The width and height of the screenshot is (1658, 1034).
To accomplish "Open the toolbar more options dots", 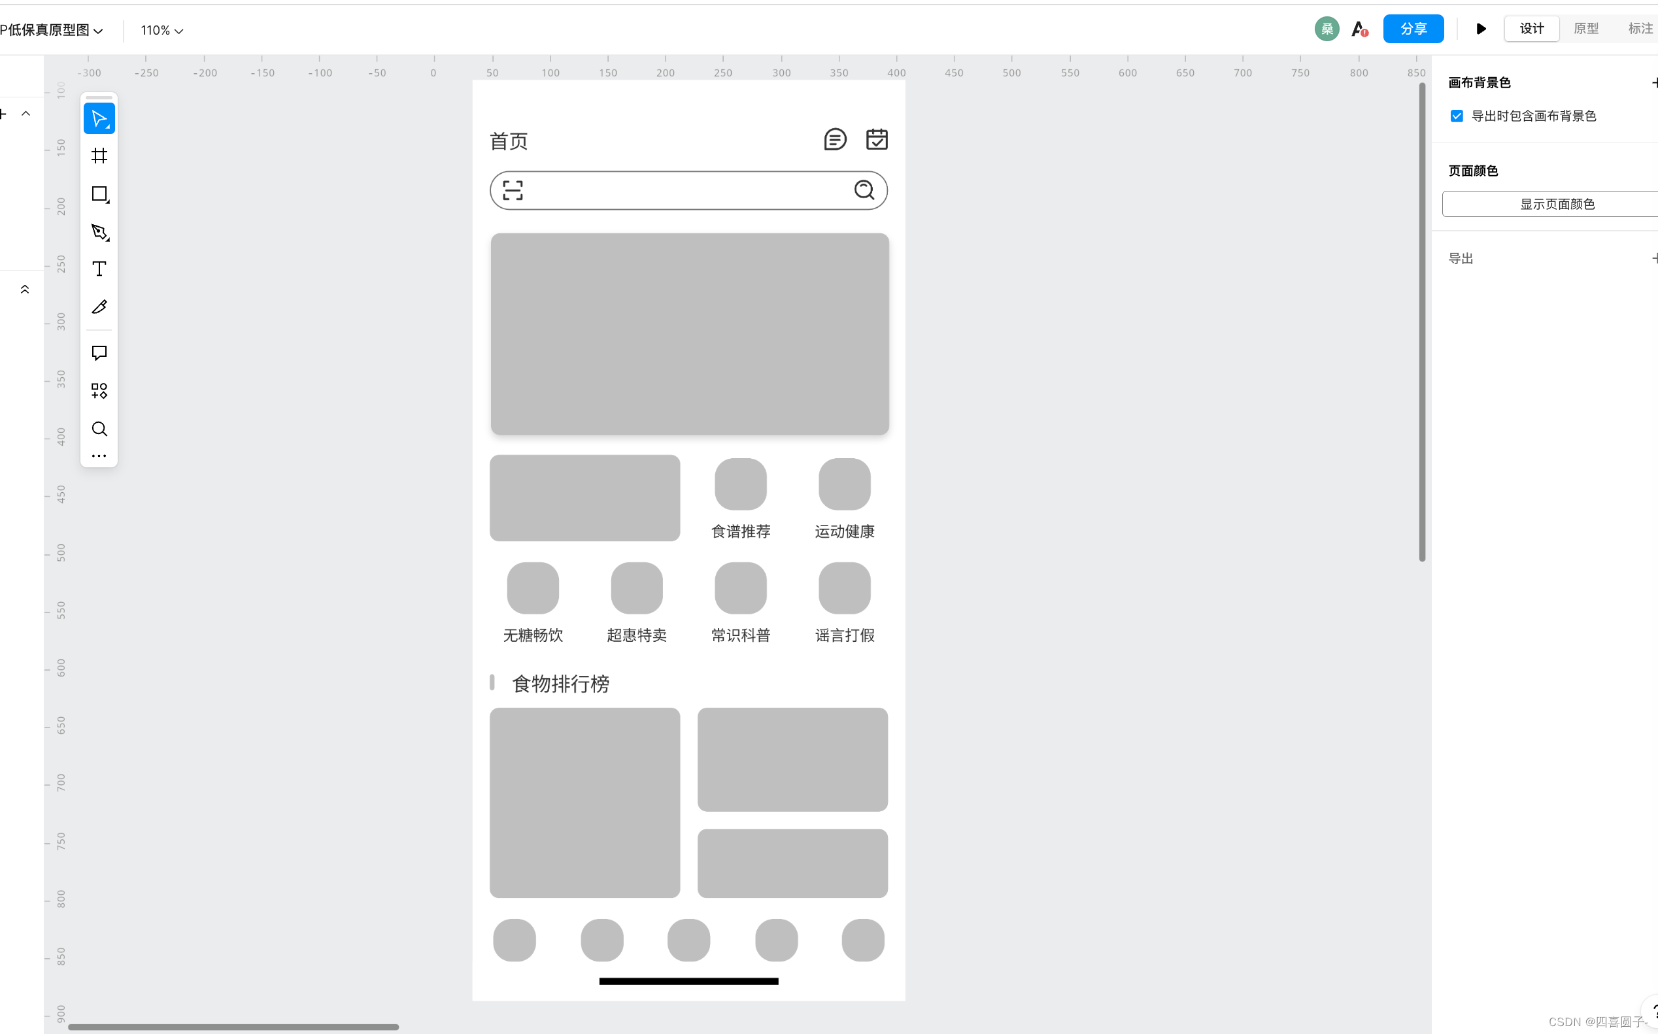I will point(99,456).
